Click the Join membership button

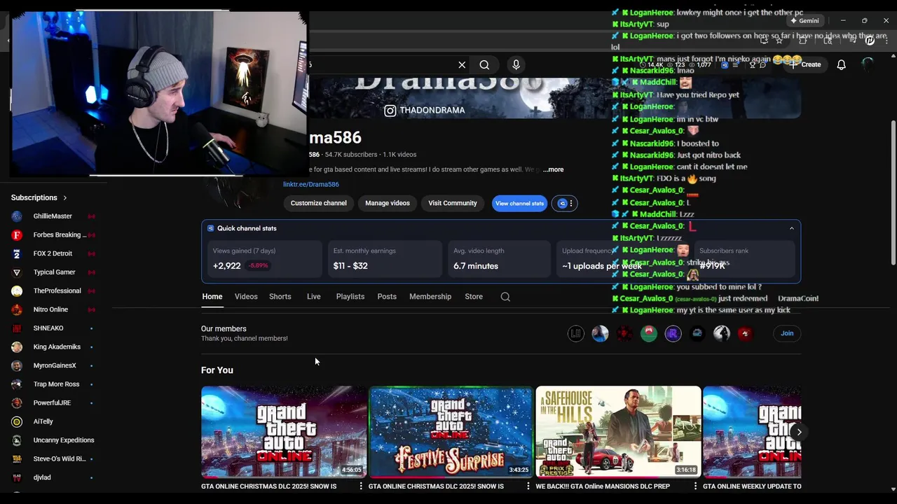(787, 333)
